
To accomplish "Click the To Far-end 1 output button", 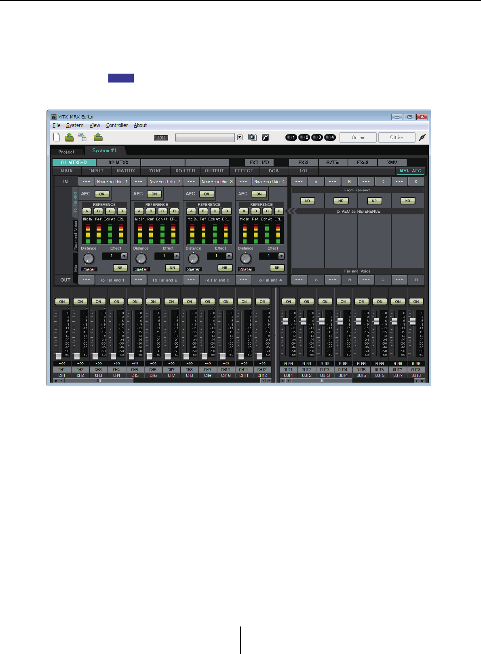I will [x=112, y=280].
